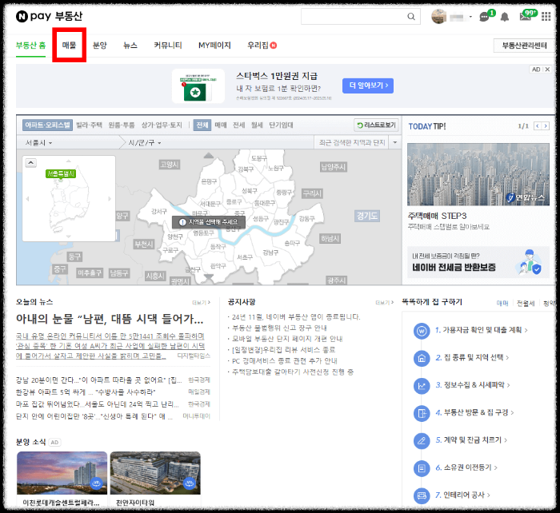
Task: Click 계약 및 잔금 치르기 pen icon
Action: click(x=422, y=440)
